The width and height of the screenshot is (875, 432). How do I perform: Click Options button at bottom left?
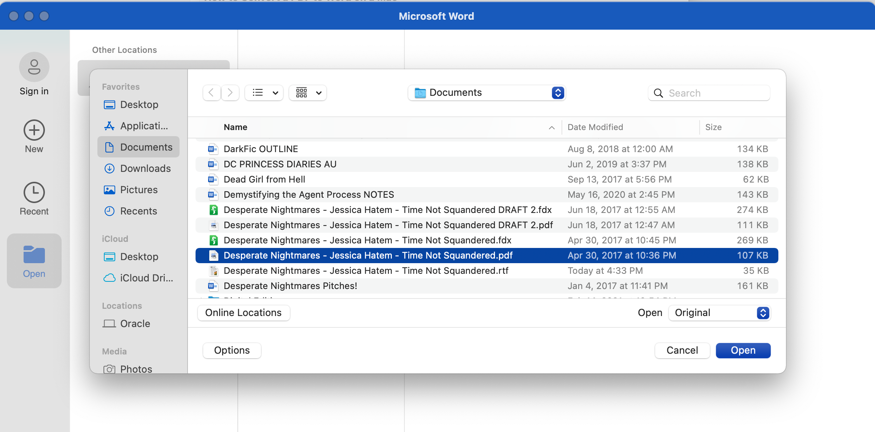coord(232,350)
